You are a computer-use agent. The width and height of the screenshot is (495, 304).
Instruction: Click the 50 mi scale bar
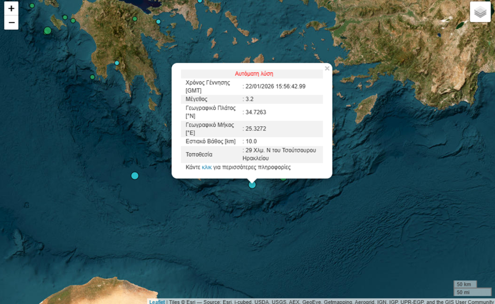[x=465, y=292]
